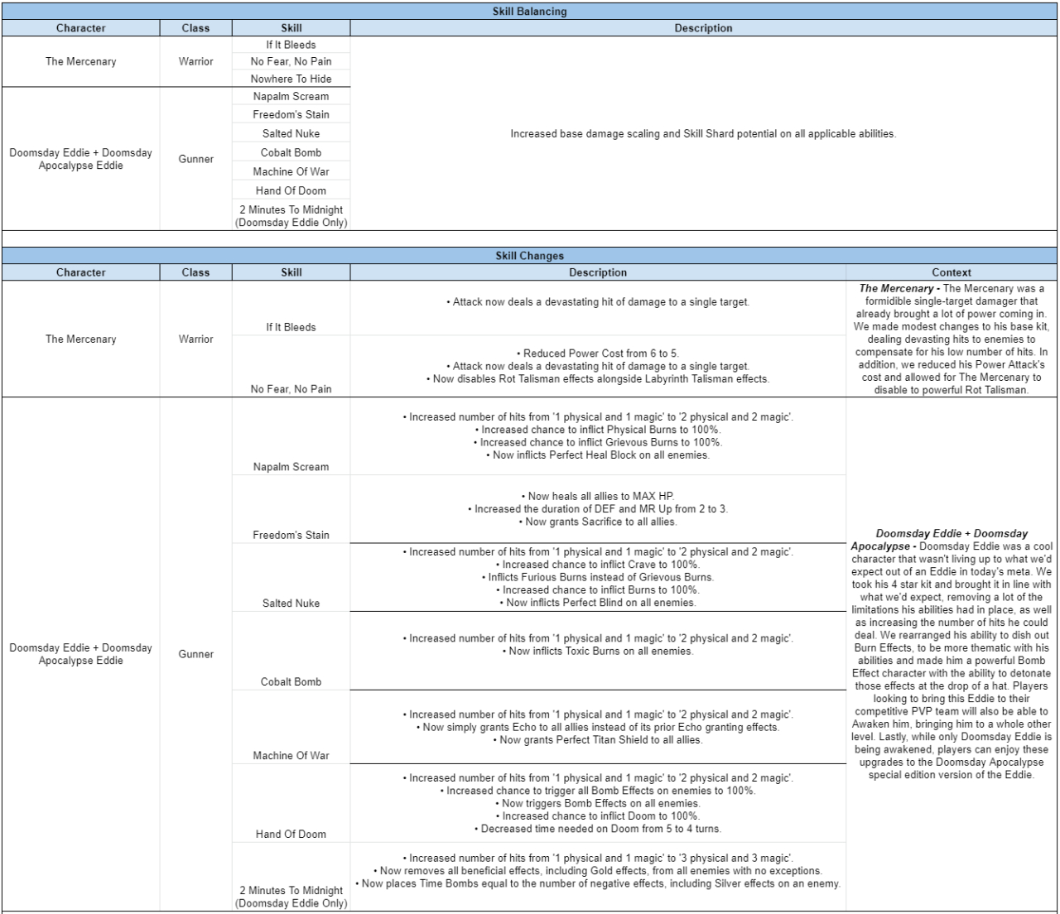
Task: Select the Perfect Heal Block description cell
Action: (597, 436)
